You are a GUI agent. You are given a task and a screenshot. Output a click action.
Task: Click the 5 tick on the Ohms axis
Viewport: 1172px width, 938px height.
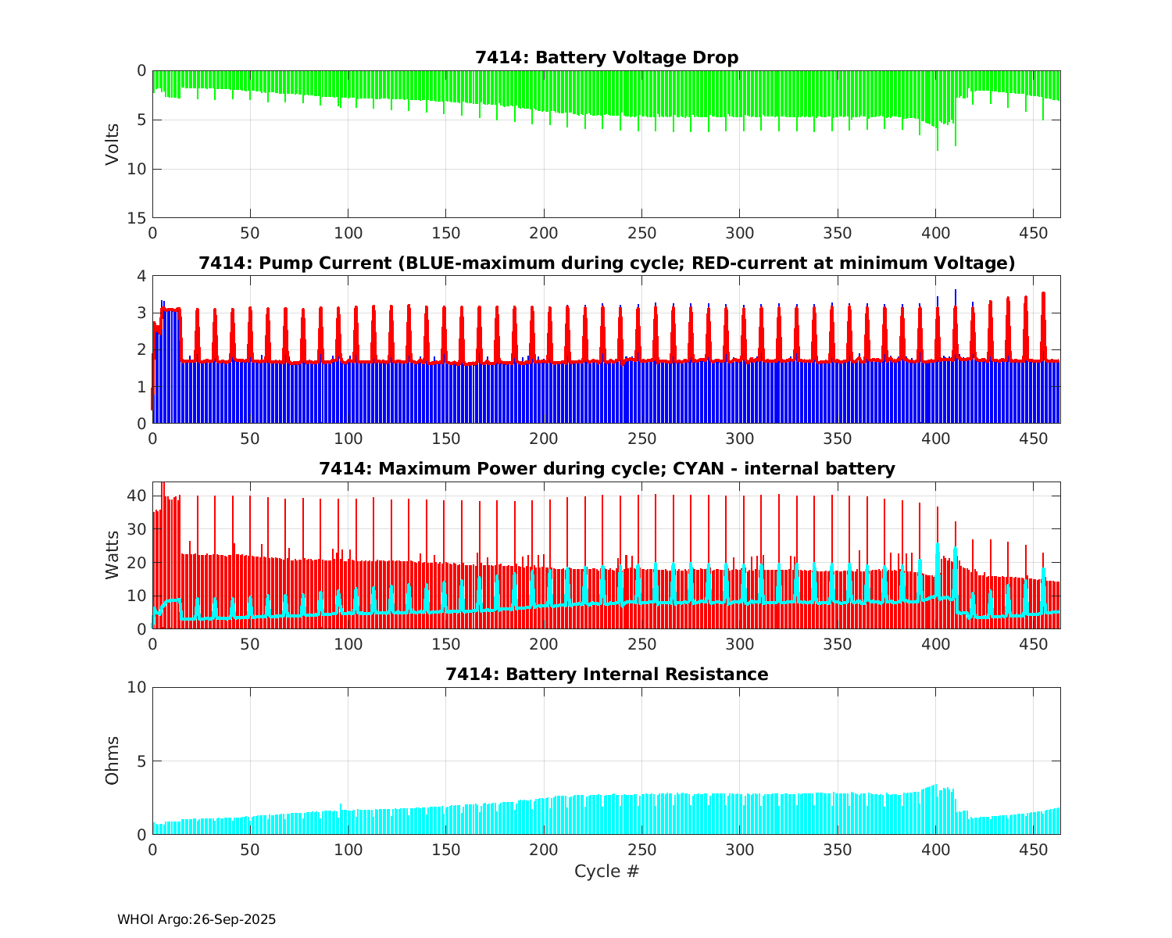141,761
